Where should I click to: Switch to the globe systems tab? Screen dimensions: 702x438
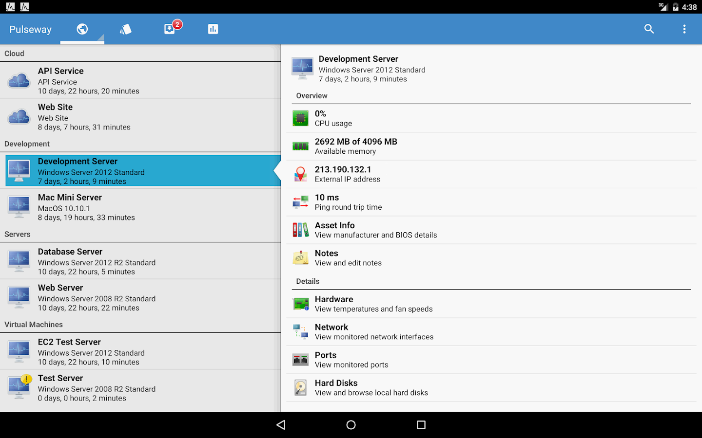pos(82,29)
